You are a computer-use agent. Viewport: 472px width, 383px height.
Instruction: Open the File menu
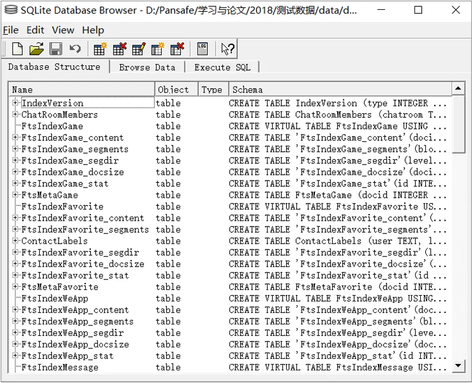[x=11, y=30]
